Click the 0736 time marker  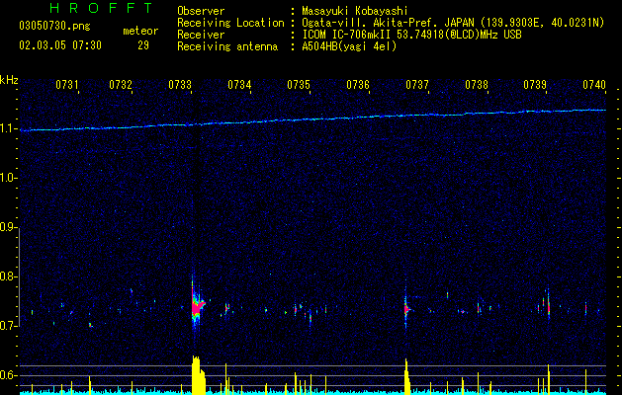tap(358, 84)
